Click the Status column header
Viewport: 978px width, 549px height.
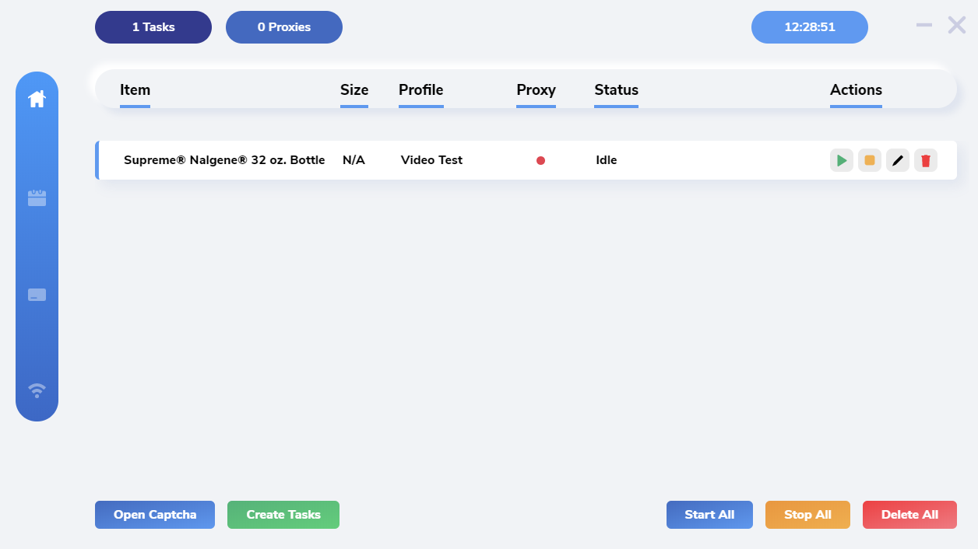tap(616, 90)
